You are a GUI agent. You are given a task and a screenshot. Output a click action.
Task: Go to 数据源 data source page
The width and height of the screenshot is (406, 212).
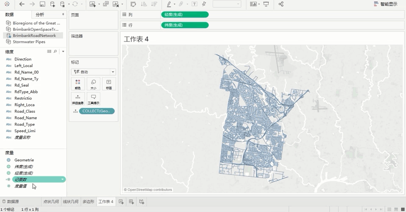coord(10,202)
